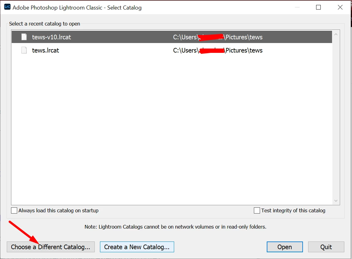
Task: Select the tews.lrcat catalog name
Action: [46, 50]
